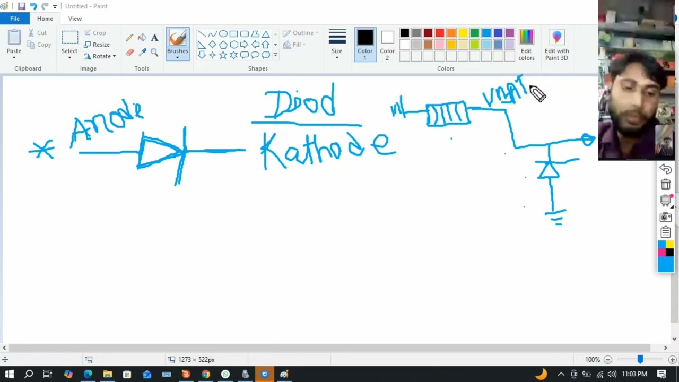The image size is (679, 382).
Task: Select the Color picker eyedropper tool
Action: coord(142,52)
